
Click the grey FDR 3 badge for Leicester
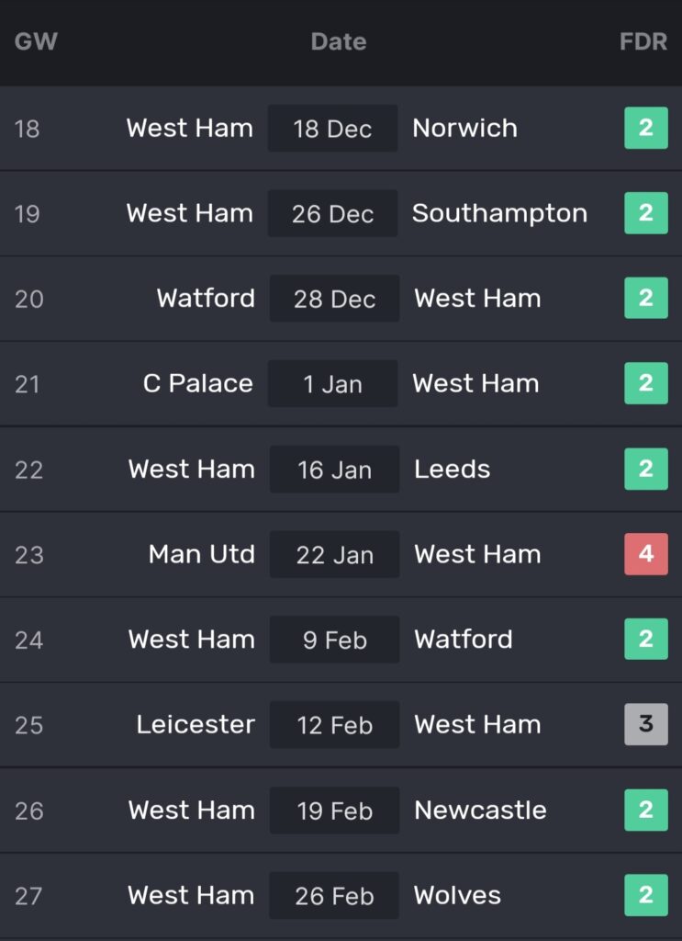(x=646, y=724)
